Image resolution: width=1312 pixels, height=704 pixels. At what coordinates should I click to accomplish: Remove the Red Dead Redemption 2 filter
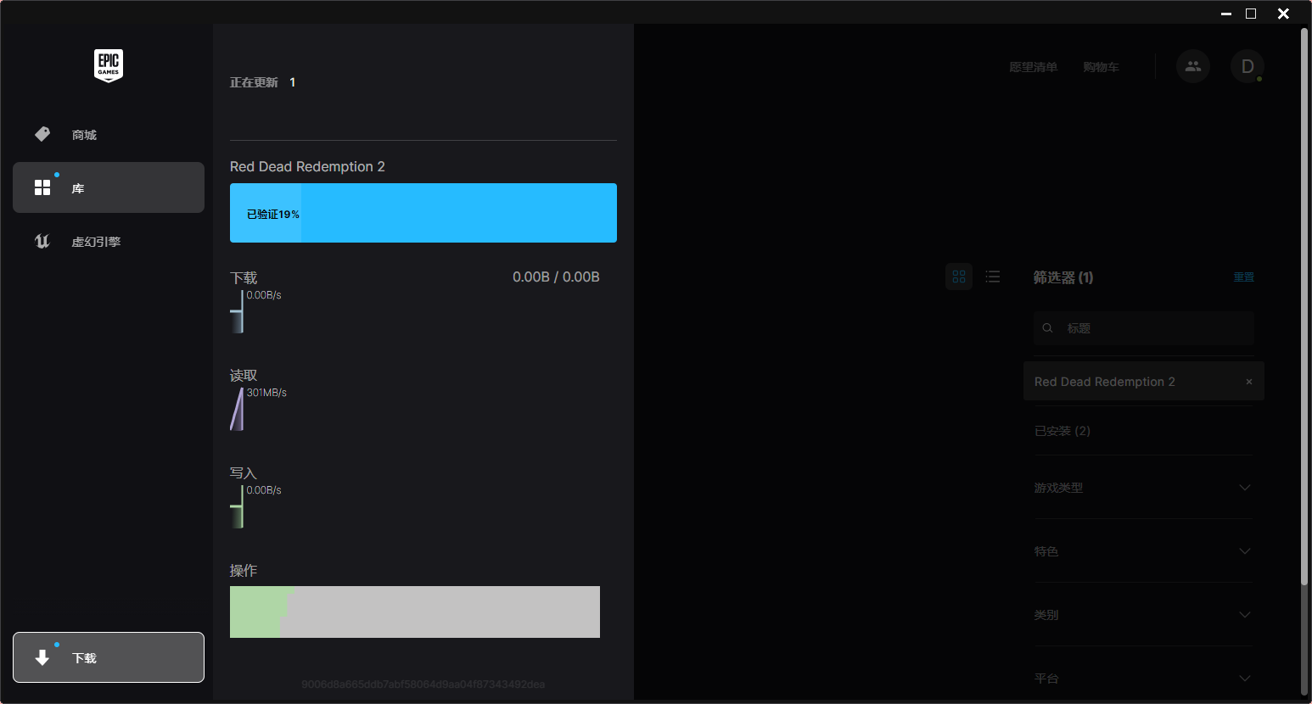[x=1249, y=382]
